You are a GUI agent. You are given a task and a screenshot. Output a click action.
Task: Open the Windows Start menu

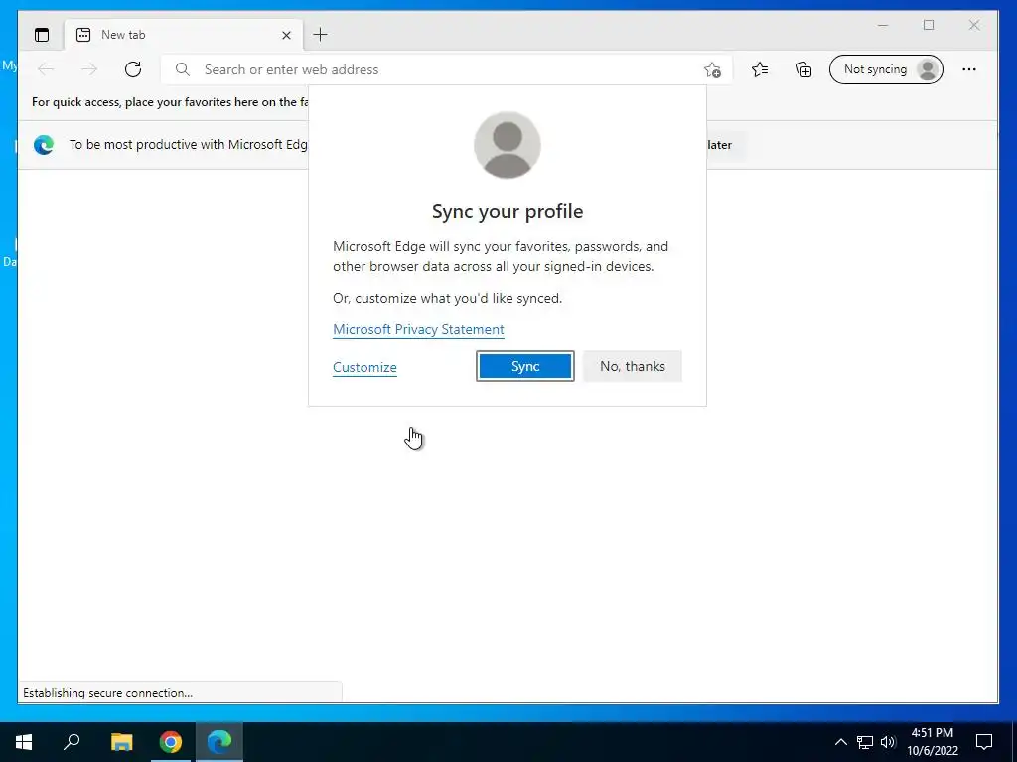click(24, 742)
